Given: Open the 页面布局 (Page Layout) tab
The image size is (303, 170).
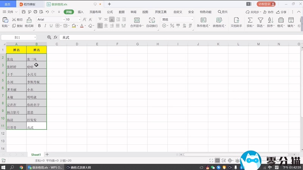Looking at the screenshot, I should tap(95, 12).
